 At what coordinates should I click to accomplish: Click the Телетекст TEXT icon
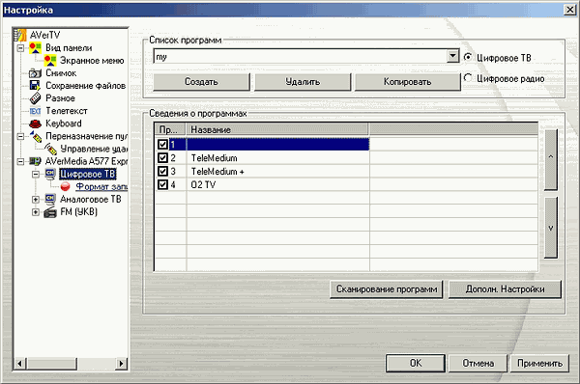[x=35, y=111]
